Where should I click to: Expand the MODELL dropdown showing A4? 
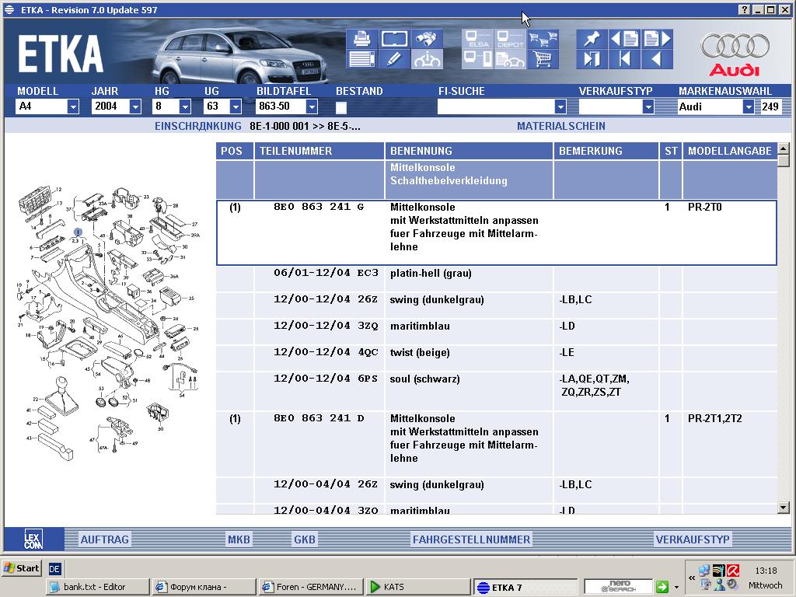coord(73,107)
